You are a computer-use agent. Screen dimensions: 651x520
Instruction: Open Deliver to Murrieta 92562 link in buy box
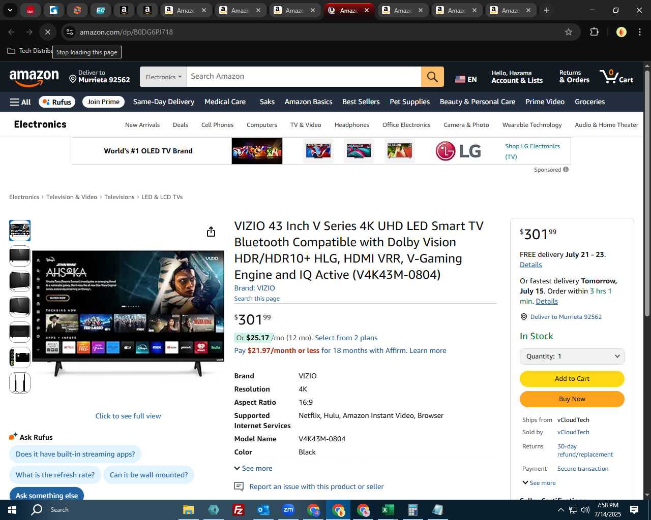(x=566, y=317)
